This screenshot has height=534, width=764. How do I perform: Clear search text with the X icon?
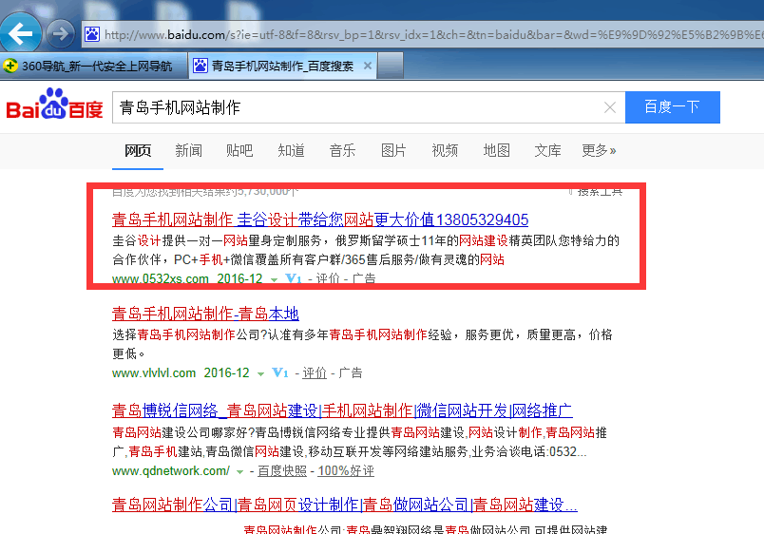pyautogui.click(x=610, y=107)
